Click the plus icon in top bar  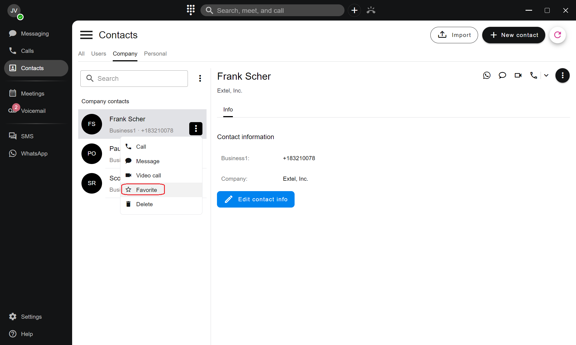pos(354,10)
